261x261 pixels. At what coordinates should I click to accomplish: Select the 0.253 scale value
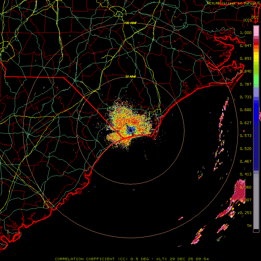coord(246,213)
